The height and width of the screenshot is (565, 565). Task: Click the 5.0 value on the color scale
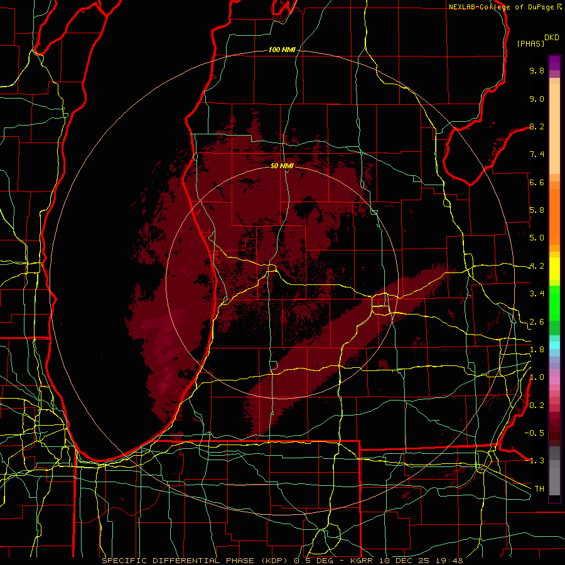click(x=537, y=238)
